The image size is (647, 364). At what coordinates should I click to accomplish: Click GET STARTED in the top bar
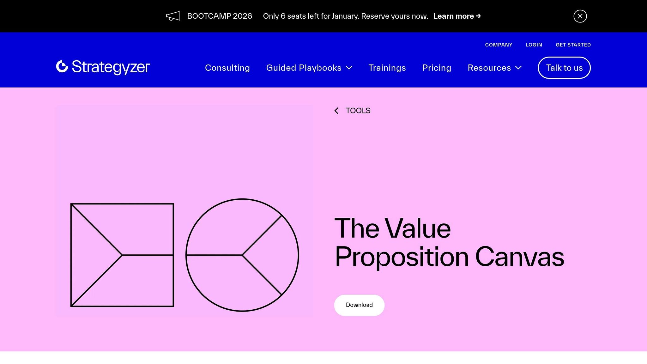[x=573, y=45]
